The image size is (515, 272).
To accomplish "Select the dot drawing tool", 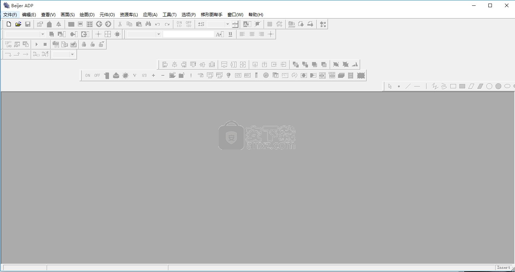I will (x=399, y=86).
